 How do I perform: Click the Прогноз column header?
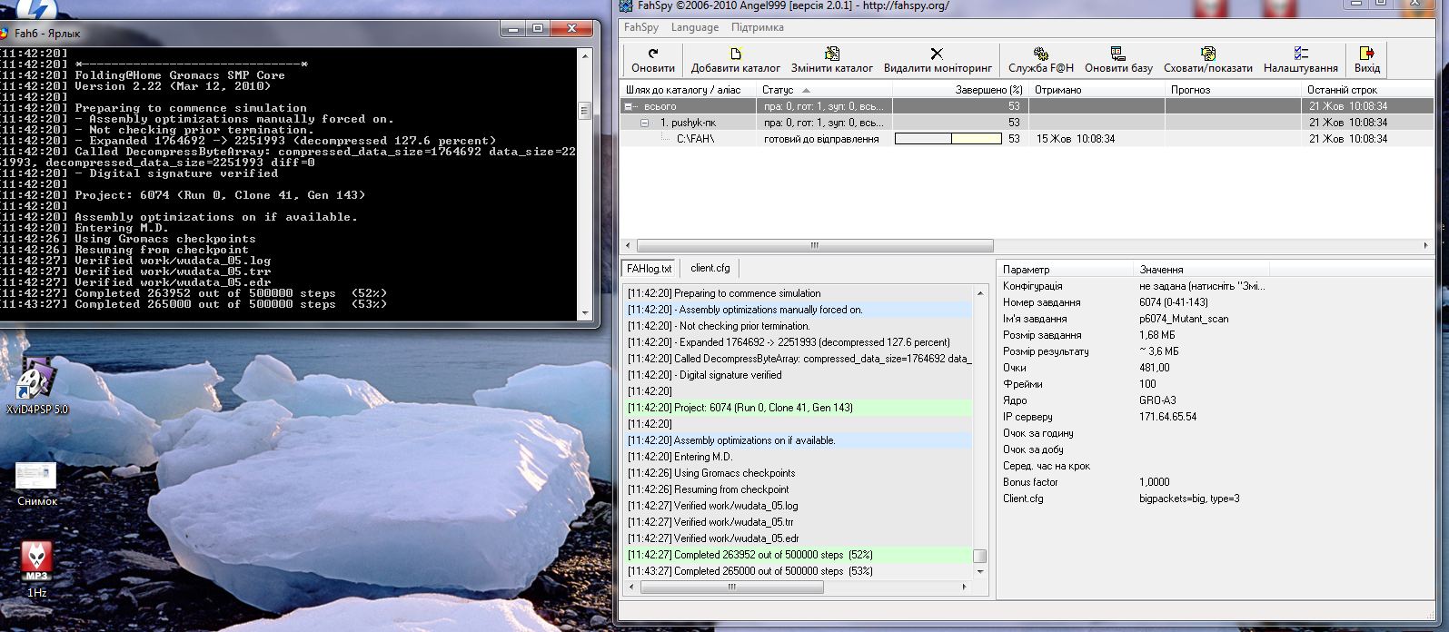pyautogui.click(x=1233, y=90)
